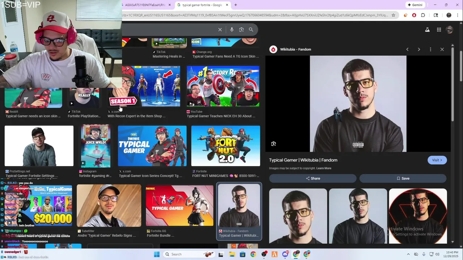Open the Fortnite Typical Gamer icon concept image
463x260 pixels.
coord(152,146)
